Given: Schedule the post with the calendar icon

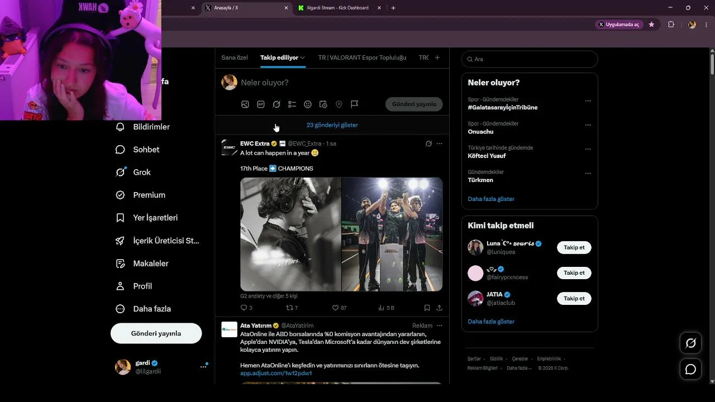Looking at the screenshot, I should (x=323, y=104).
